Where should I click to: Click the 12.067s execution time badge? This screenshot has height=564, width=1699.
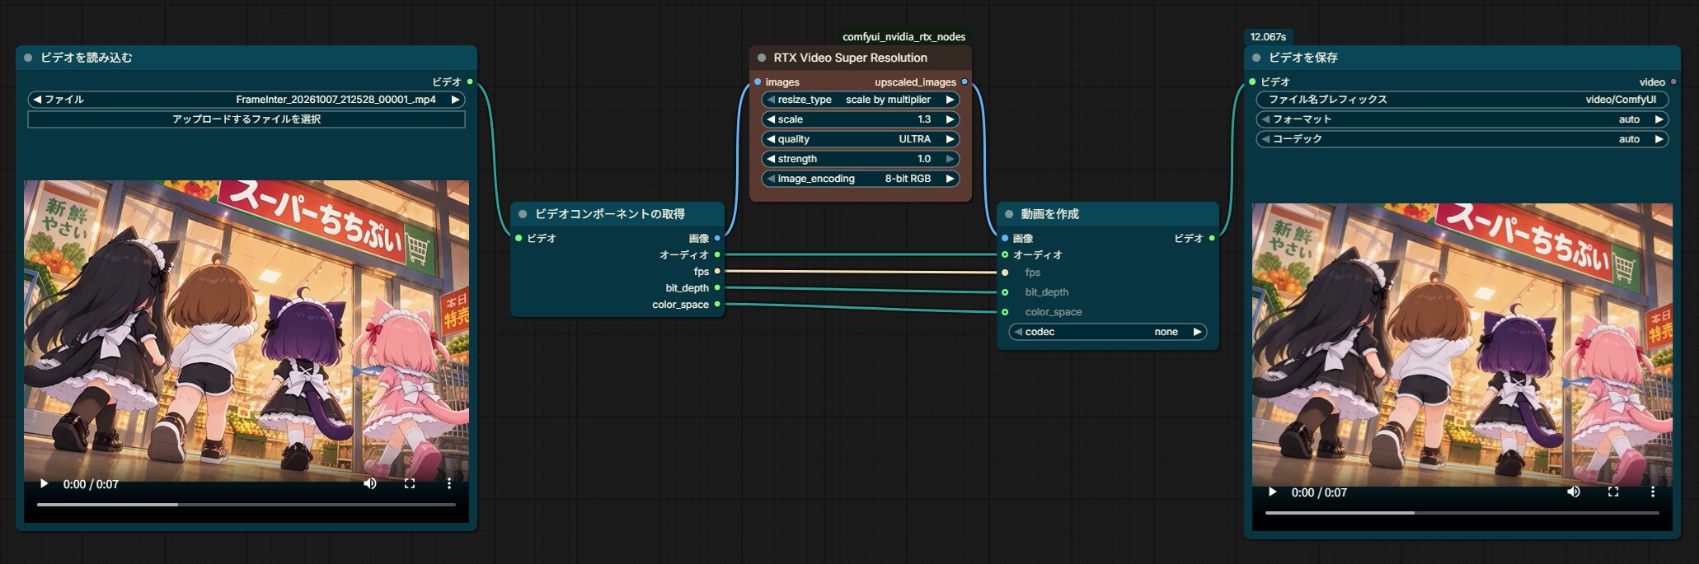click(x=1268, y=37)
